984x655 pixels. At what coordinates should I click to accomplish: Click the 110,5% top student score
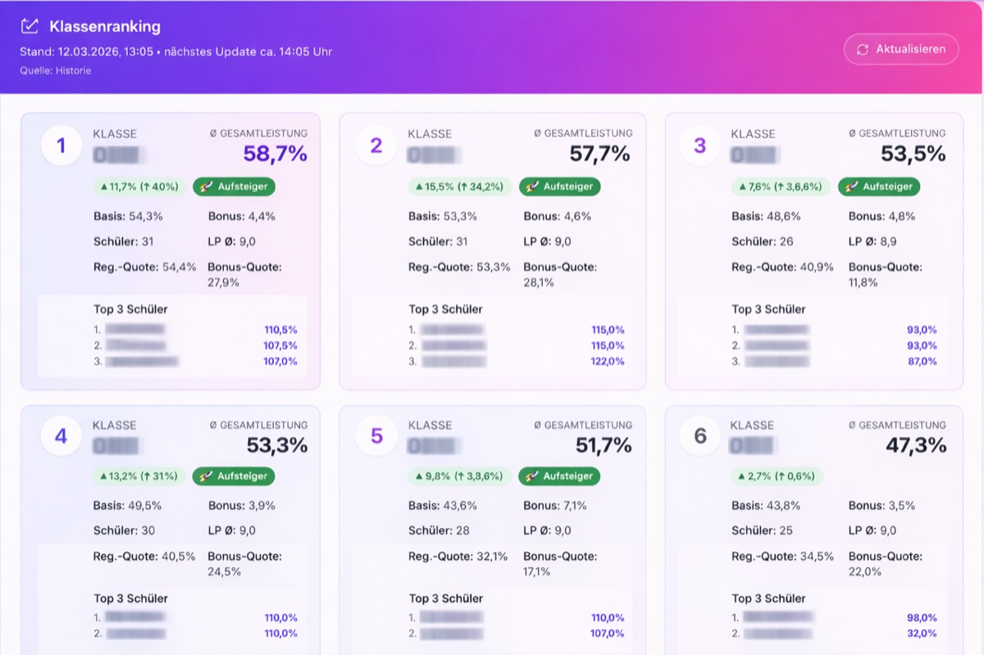click(x=280, y=330)
